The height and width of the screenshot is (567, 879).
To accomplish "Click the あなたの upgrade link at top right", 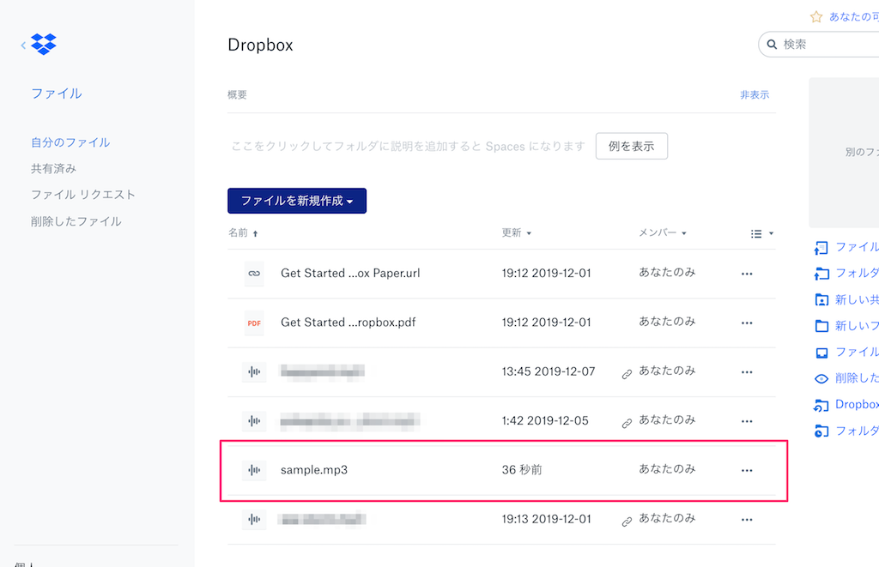I will point(854,17).
